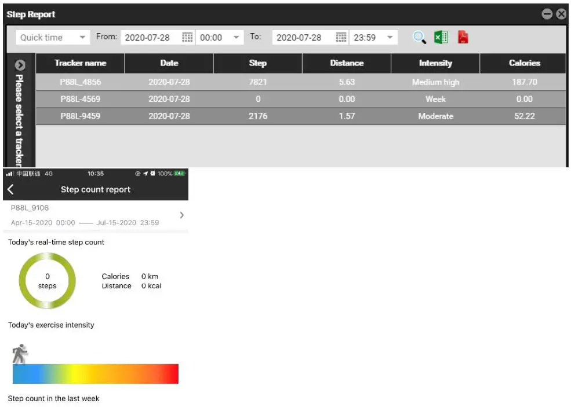Screen dimensions: 571x407
Task: Open the Quick time dropdown
Action: point(53,38)
